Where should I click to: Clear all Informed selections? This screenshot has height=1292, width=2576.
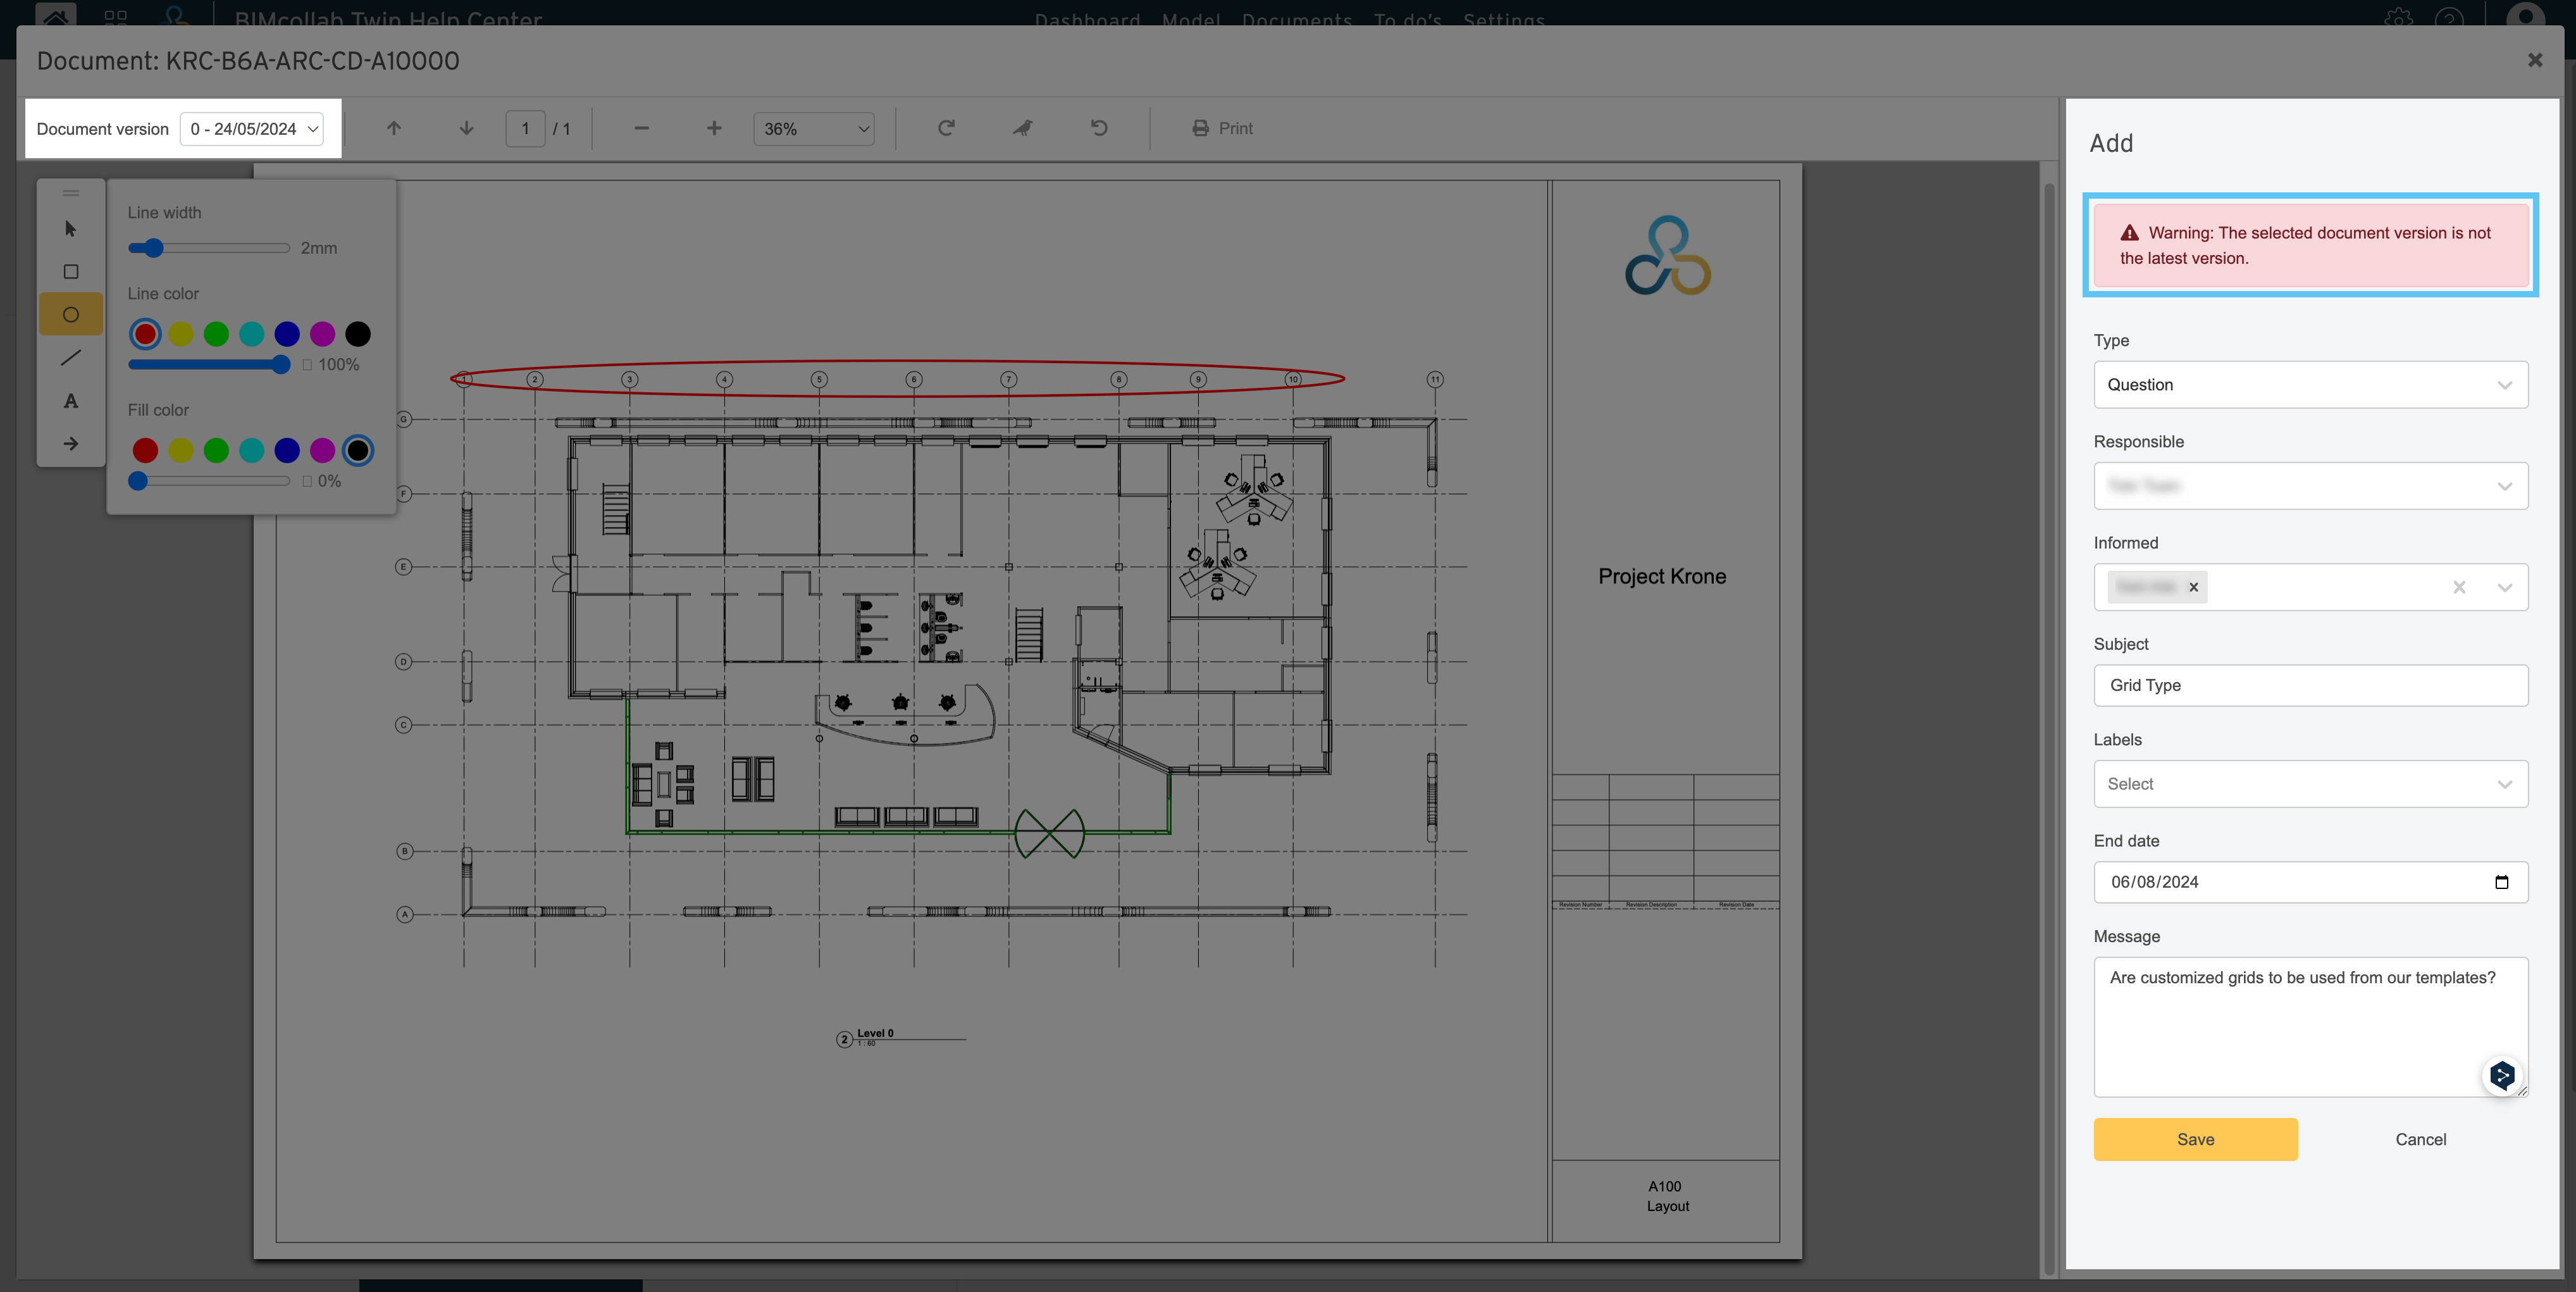[2459, 587]
